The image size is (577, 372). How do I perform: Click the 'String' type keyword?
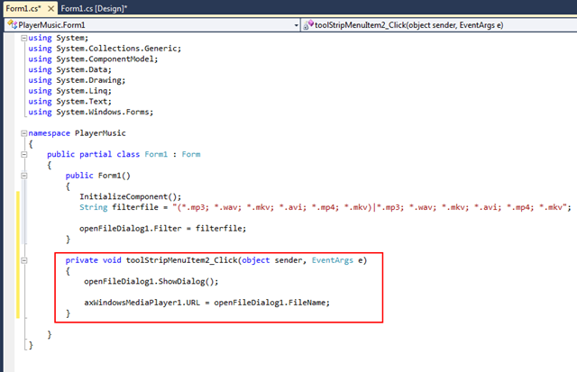[x=94, y=207]
